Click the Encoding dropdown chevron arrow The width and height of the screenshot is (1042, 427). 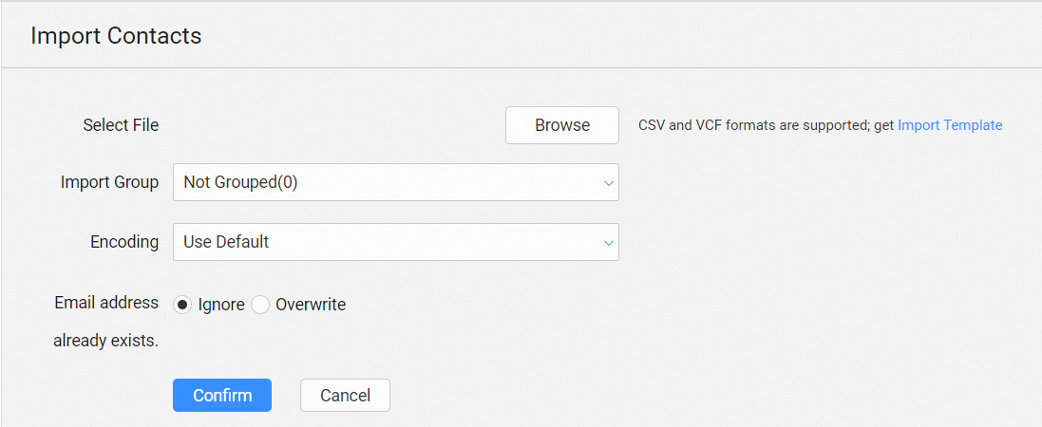tap(609, 243)
